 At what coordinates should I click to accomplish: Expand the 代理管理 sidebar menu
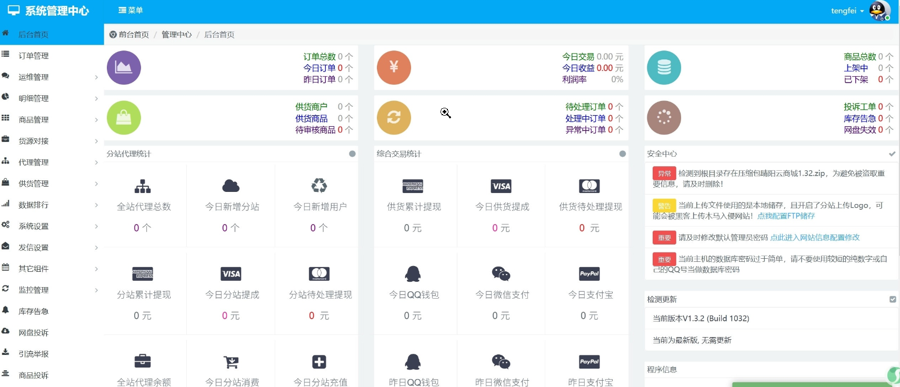click(x=52, y=162)
